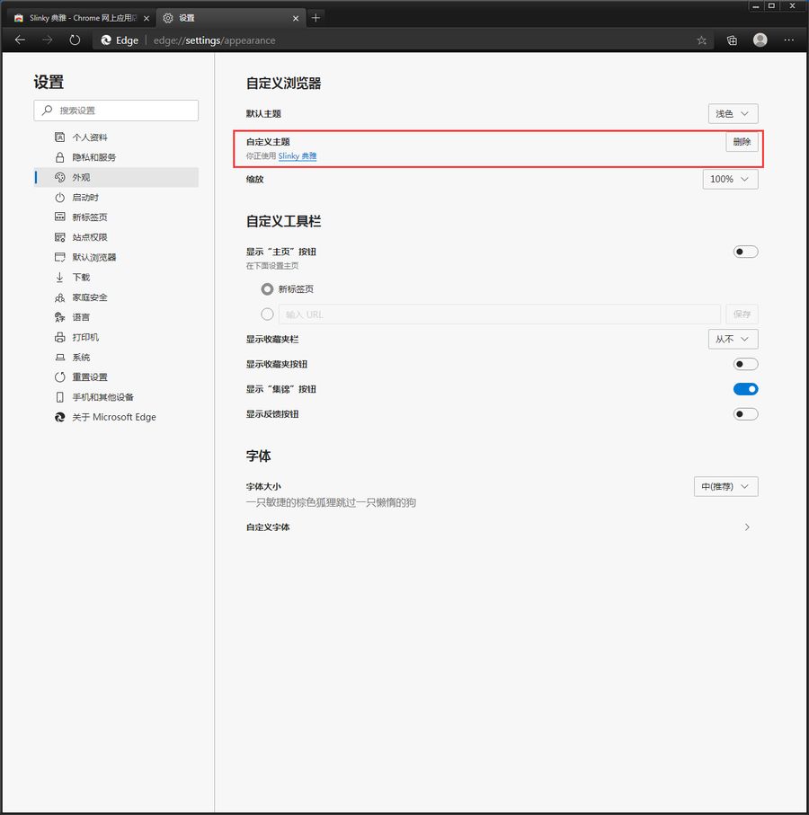
Task: Open the Settings and more ellipsis menu
Action: [789, 40]
